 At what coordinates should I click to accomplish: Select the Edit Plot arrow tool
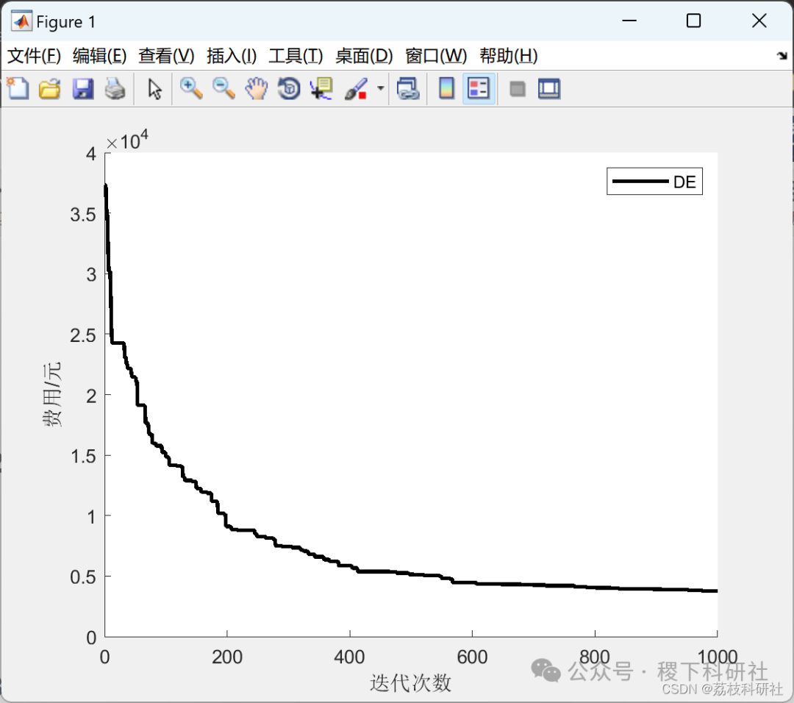[x=154, y=89]
